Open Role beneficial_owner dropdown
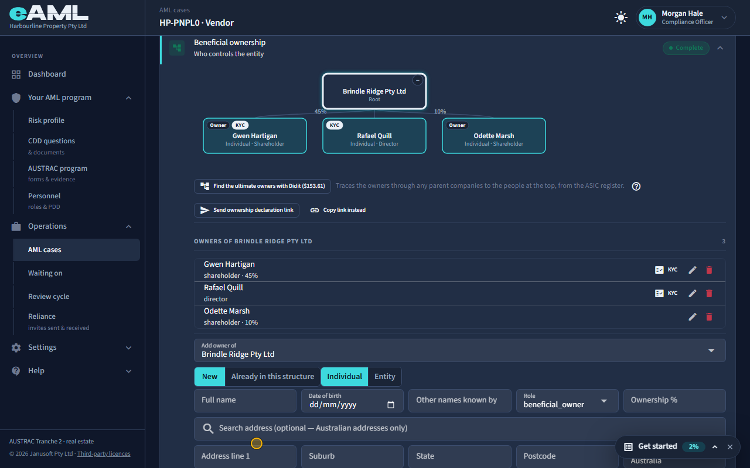The height and width of the screenshot is (468, 750). click(567, 401)
